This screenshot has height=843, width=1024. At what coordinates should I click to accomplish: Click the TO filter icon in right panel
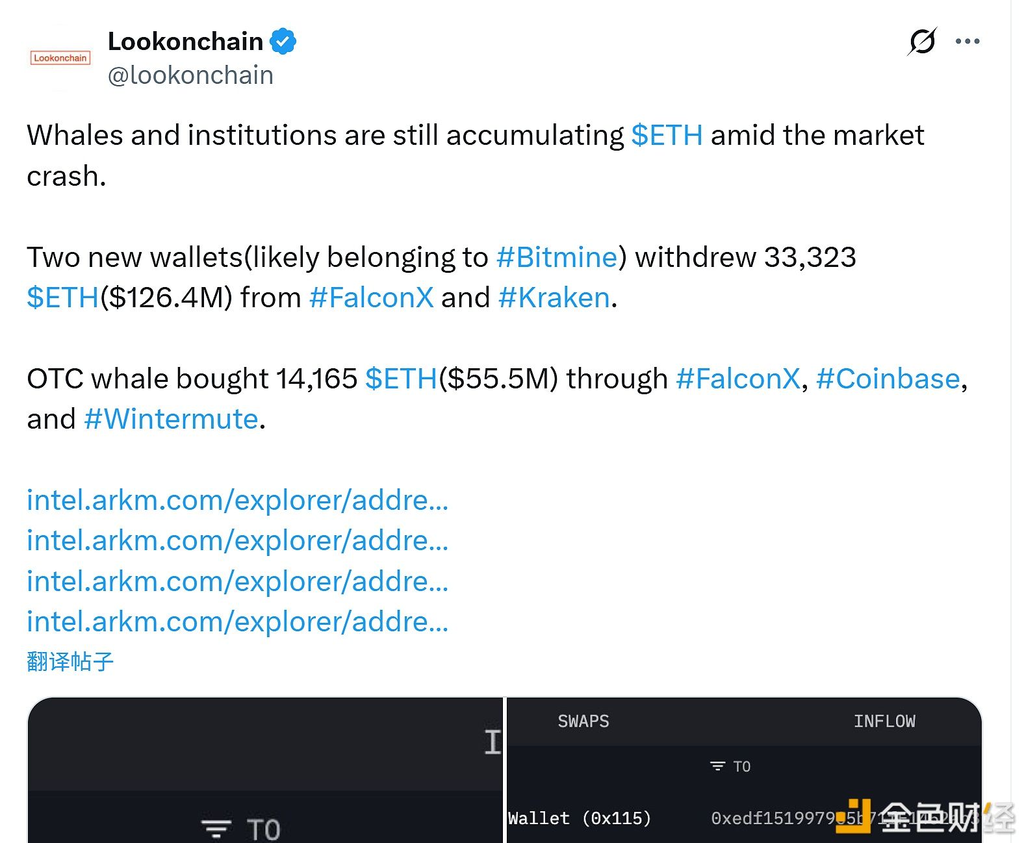[x=717, y=766]
